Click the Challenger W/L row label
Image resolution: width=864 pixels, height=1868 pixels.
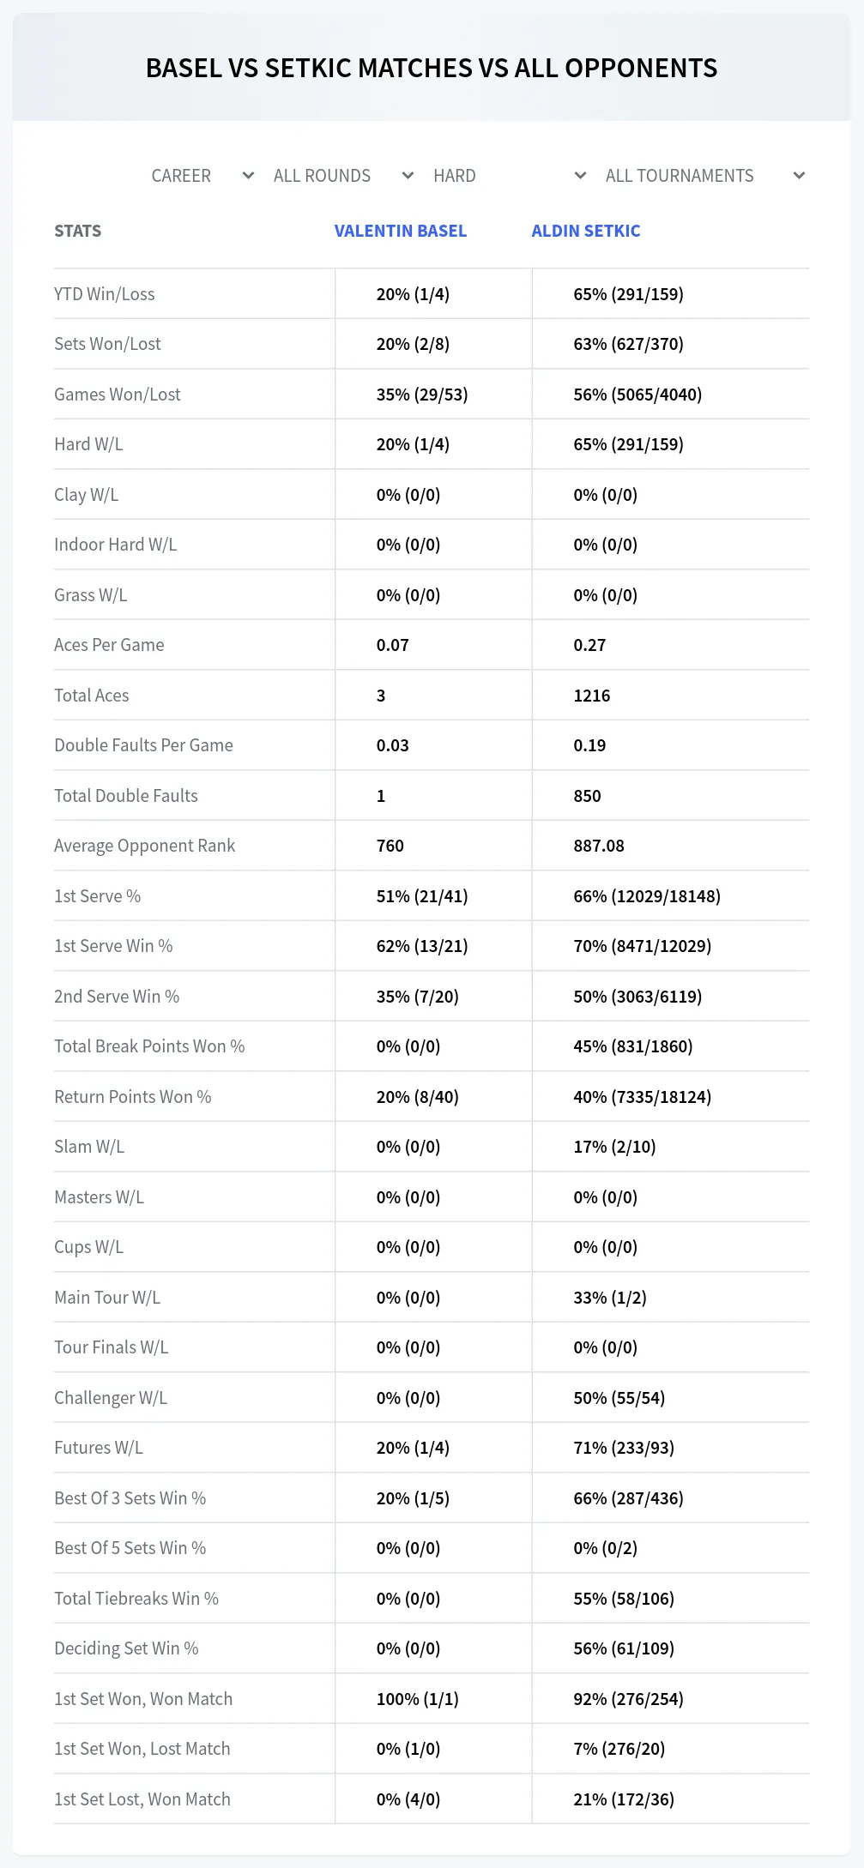(x=111, y=1398)
